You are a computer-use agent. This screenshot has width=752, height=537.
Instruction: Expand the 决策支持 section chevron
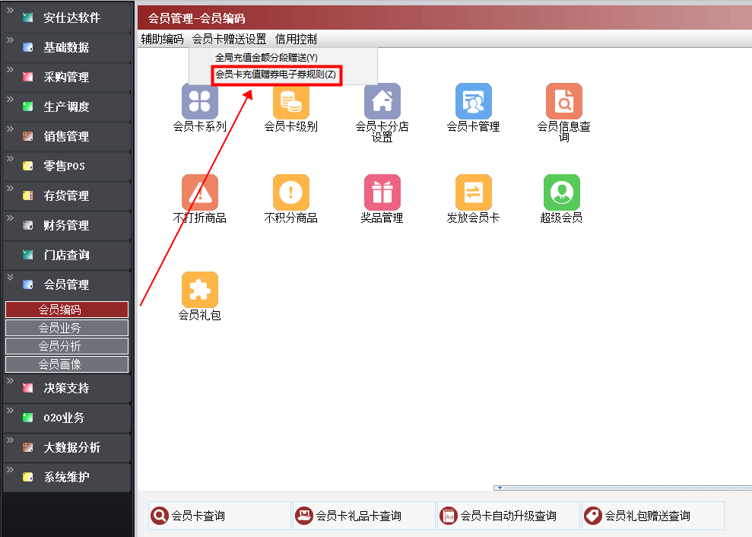point(10,380)
